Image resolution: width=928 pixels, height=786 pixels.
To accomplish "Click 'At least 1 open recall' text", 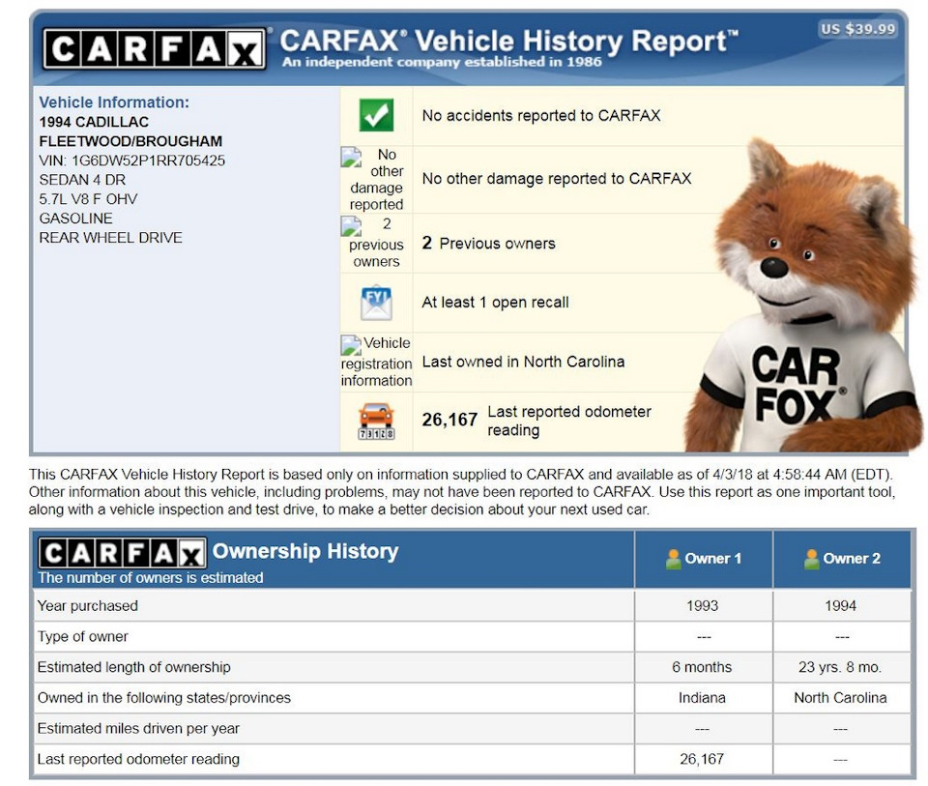I will (x=495, y=303).
